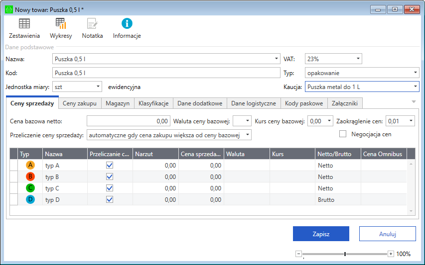Click zoom out minus button

(x=298, y=254)
